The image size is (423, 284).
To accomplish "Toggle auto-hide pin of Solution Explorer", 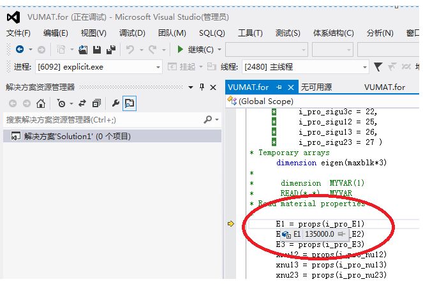I will tap(202, 87).
